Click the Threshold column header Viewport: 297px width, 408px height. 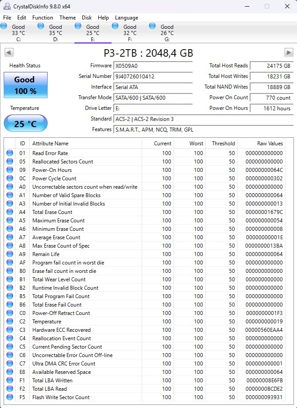[x=222, y=144]
